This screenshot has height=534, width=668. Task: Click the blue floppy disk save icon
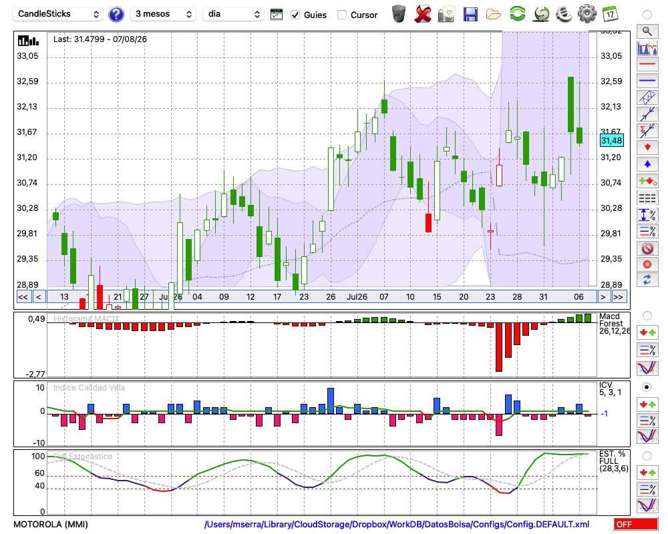[470, 15]
